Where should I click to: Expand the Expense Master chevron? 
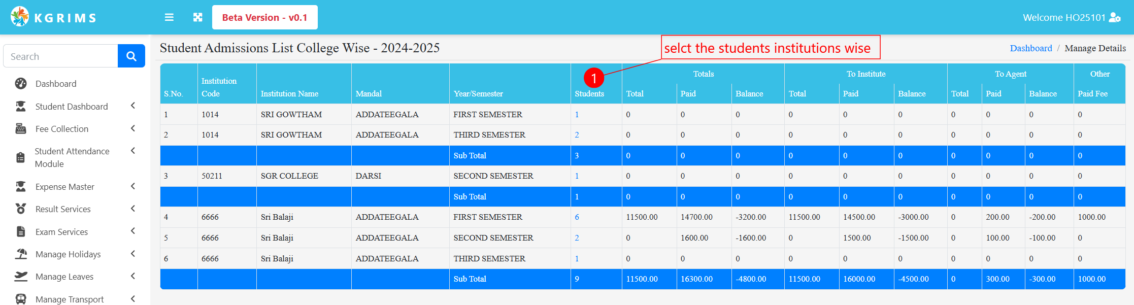coord(133,186)
